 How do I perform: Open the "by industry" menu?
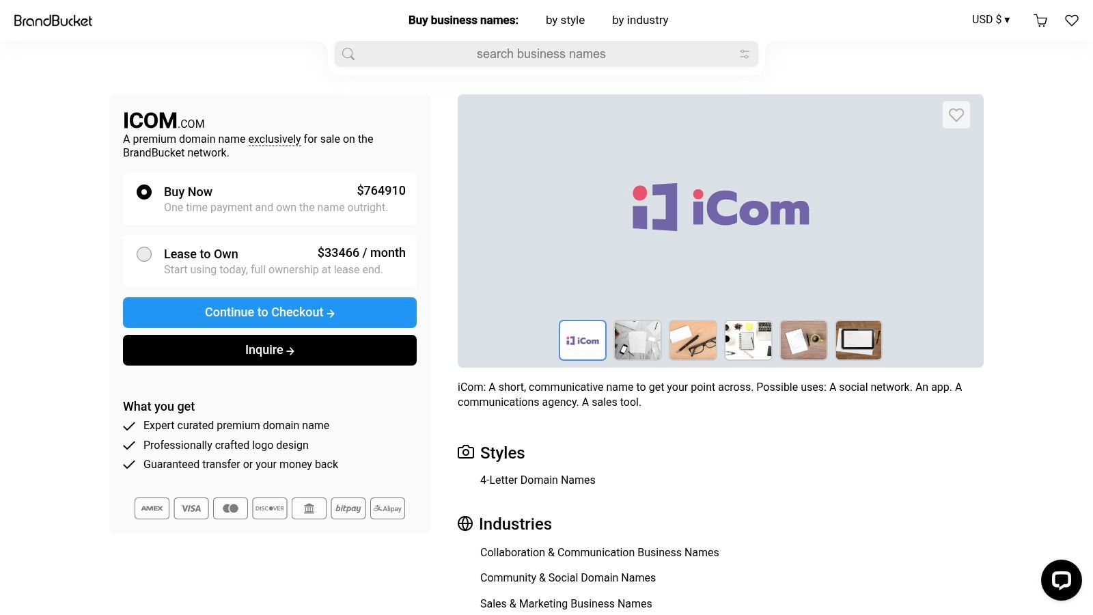coord(640,20)
